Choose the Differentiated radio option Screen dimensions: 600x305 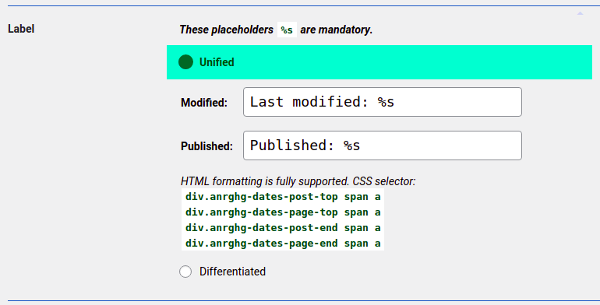pyautogui.click(x=185, y=272)
